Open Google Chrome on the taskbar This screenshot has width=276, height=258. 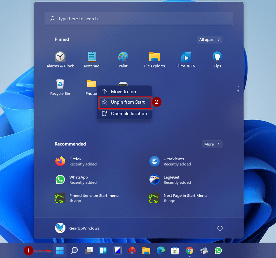tap(189, 250)
